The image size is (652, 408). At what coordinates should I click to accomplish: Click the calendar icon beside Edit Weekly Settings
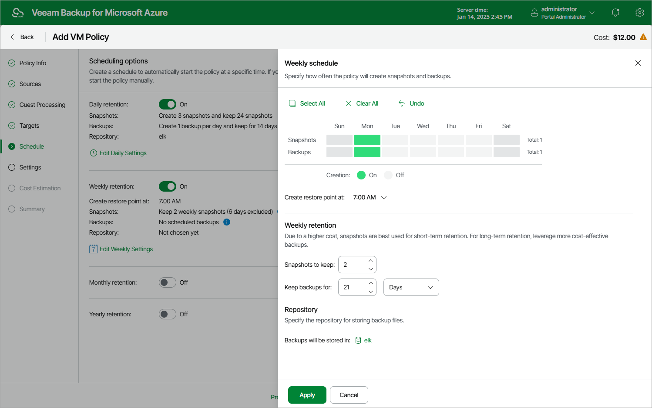(x=93, y=249)
